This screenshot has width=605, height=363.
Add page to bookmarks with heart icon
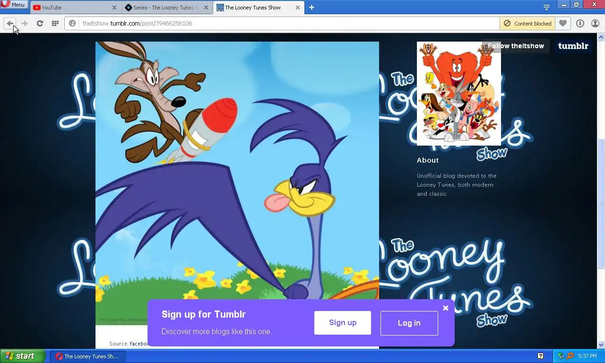pos(562,23)
